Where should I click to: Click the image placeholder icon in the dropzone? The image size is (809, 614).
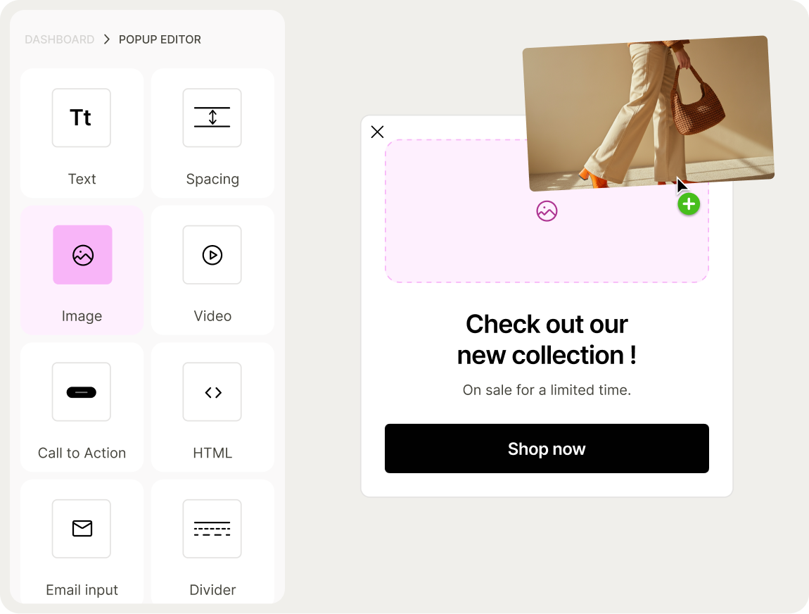pyautogui.click(x=547, y=211)
